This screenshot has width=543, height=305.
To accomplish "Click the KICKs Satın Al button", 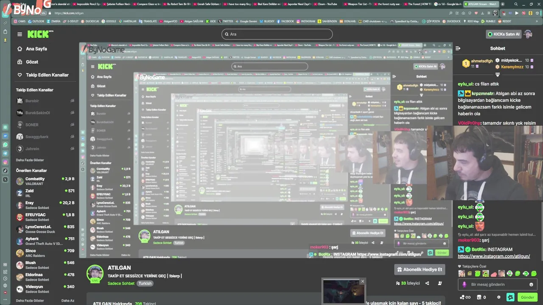I will pyautogui.click(x=504, y=34).
